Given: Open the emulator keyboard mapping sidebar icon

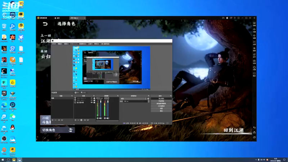Looking at the screenshot, I should 254,24.
